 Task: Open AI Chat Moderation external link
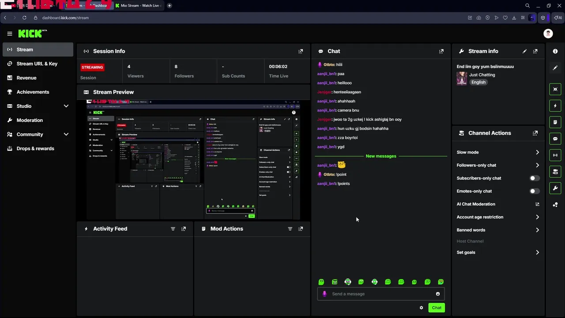(x=537, y=204)
